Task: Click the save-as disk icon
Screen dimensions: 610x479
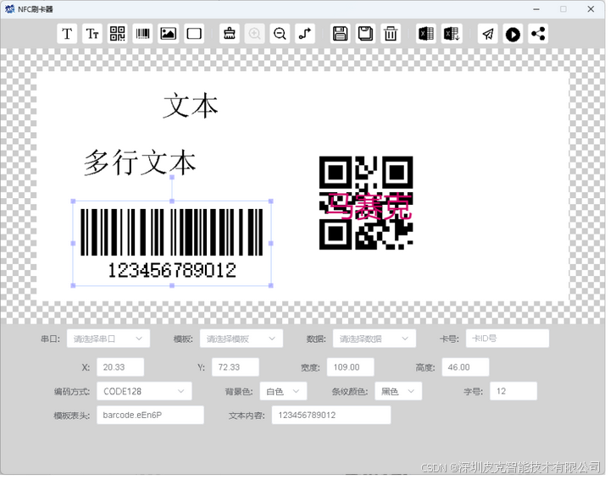Action: 365,34
